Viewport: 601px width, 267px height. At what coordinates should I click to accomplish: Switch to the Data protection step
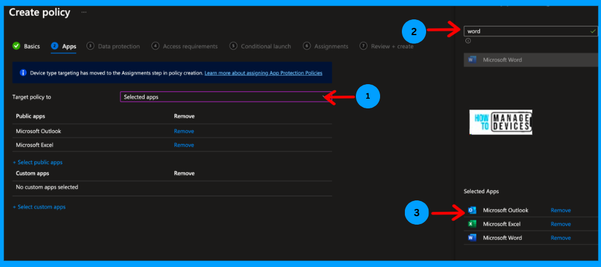coord(118,46)
